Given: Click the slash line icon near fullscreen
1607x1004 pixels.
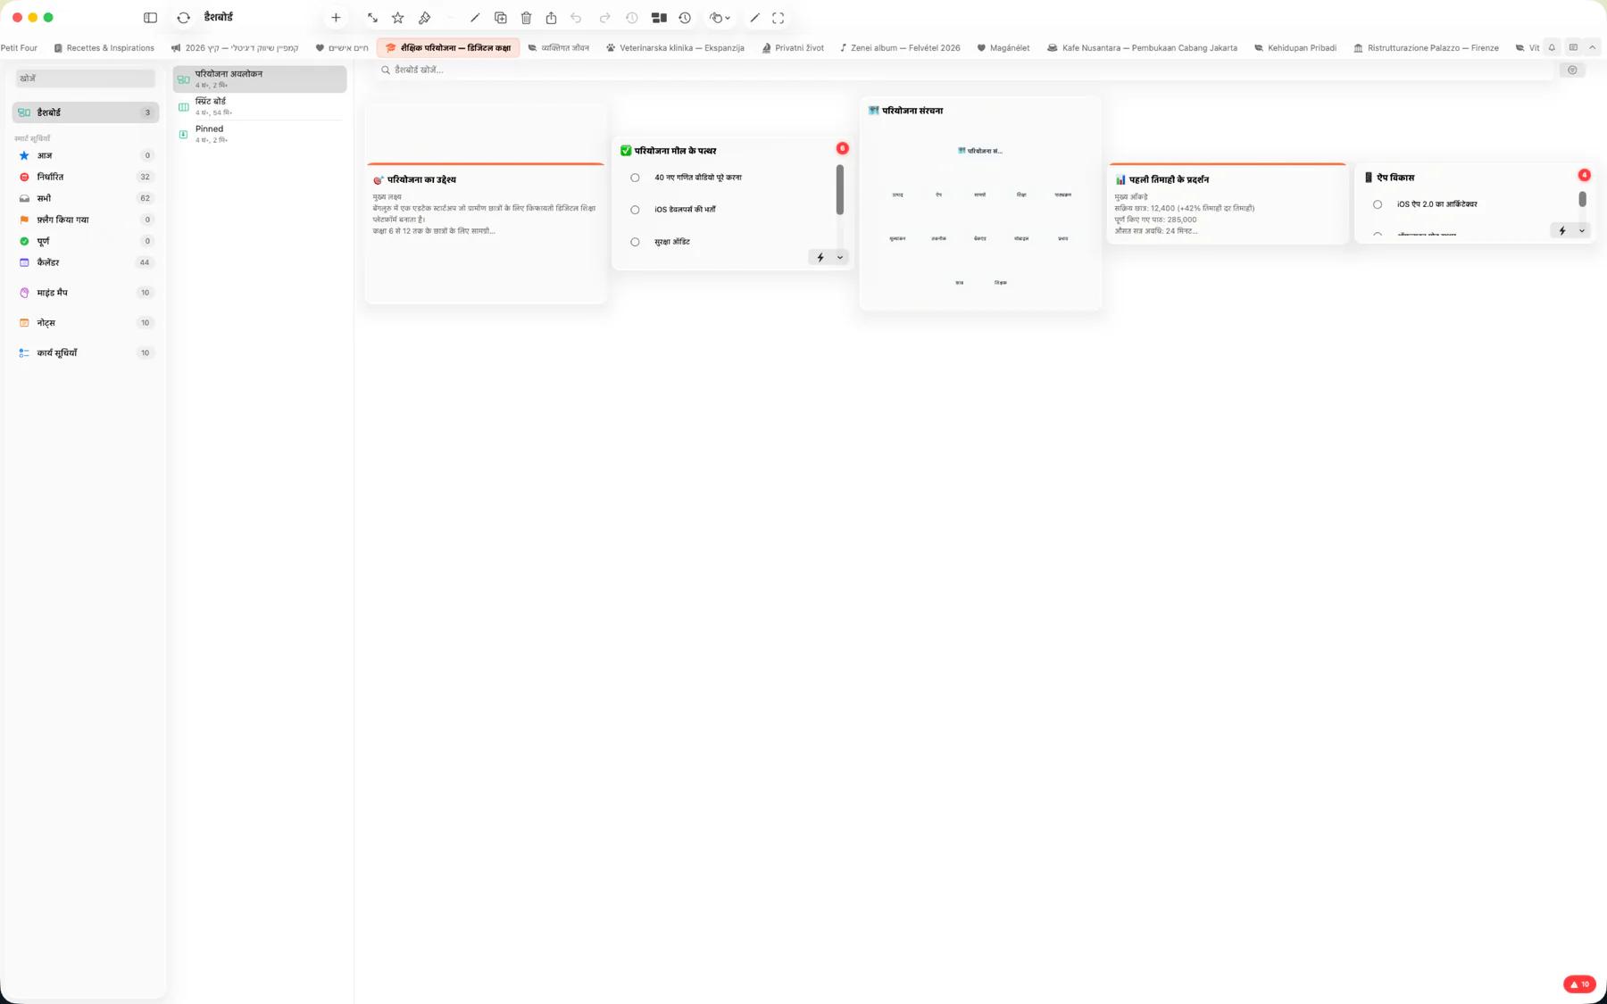Looking at the screenshot, I should 755,18.
